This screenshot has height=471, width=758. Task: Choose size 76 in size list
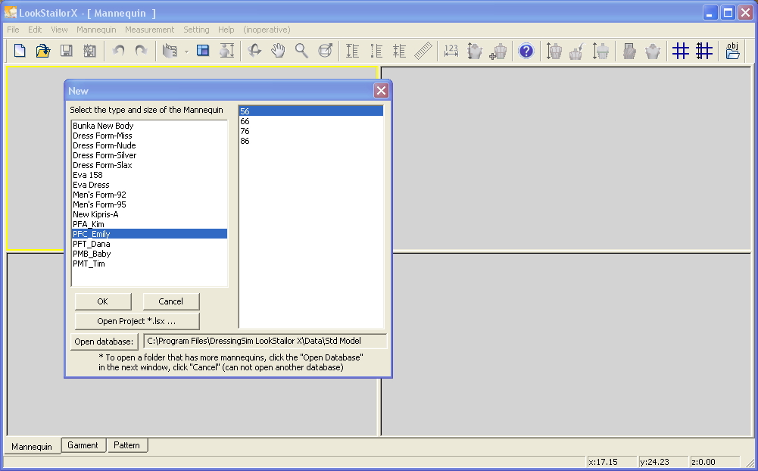tap(310, 131)
